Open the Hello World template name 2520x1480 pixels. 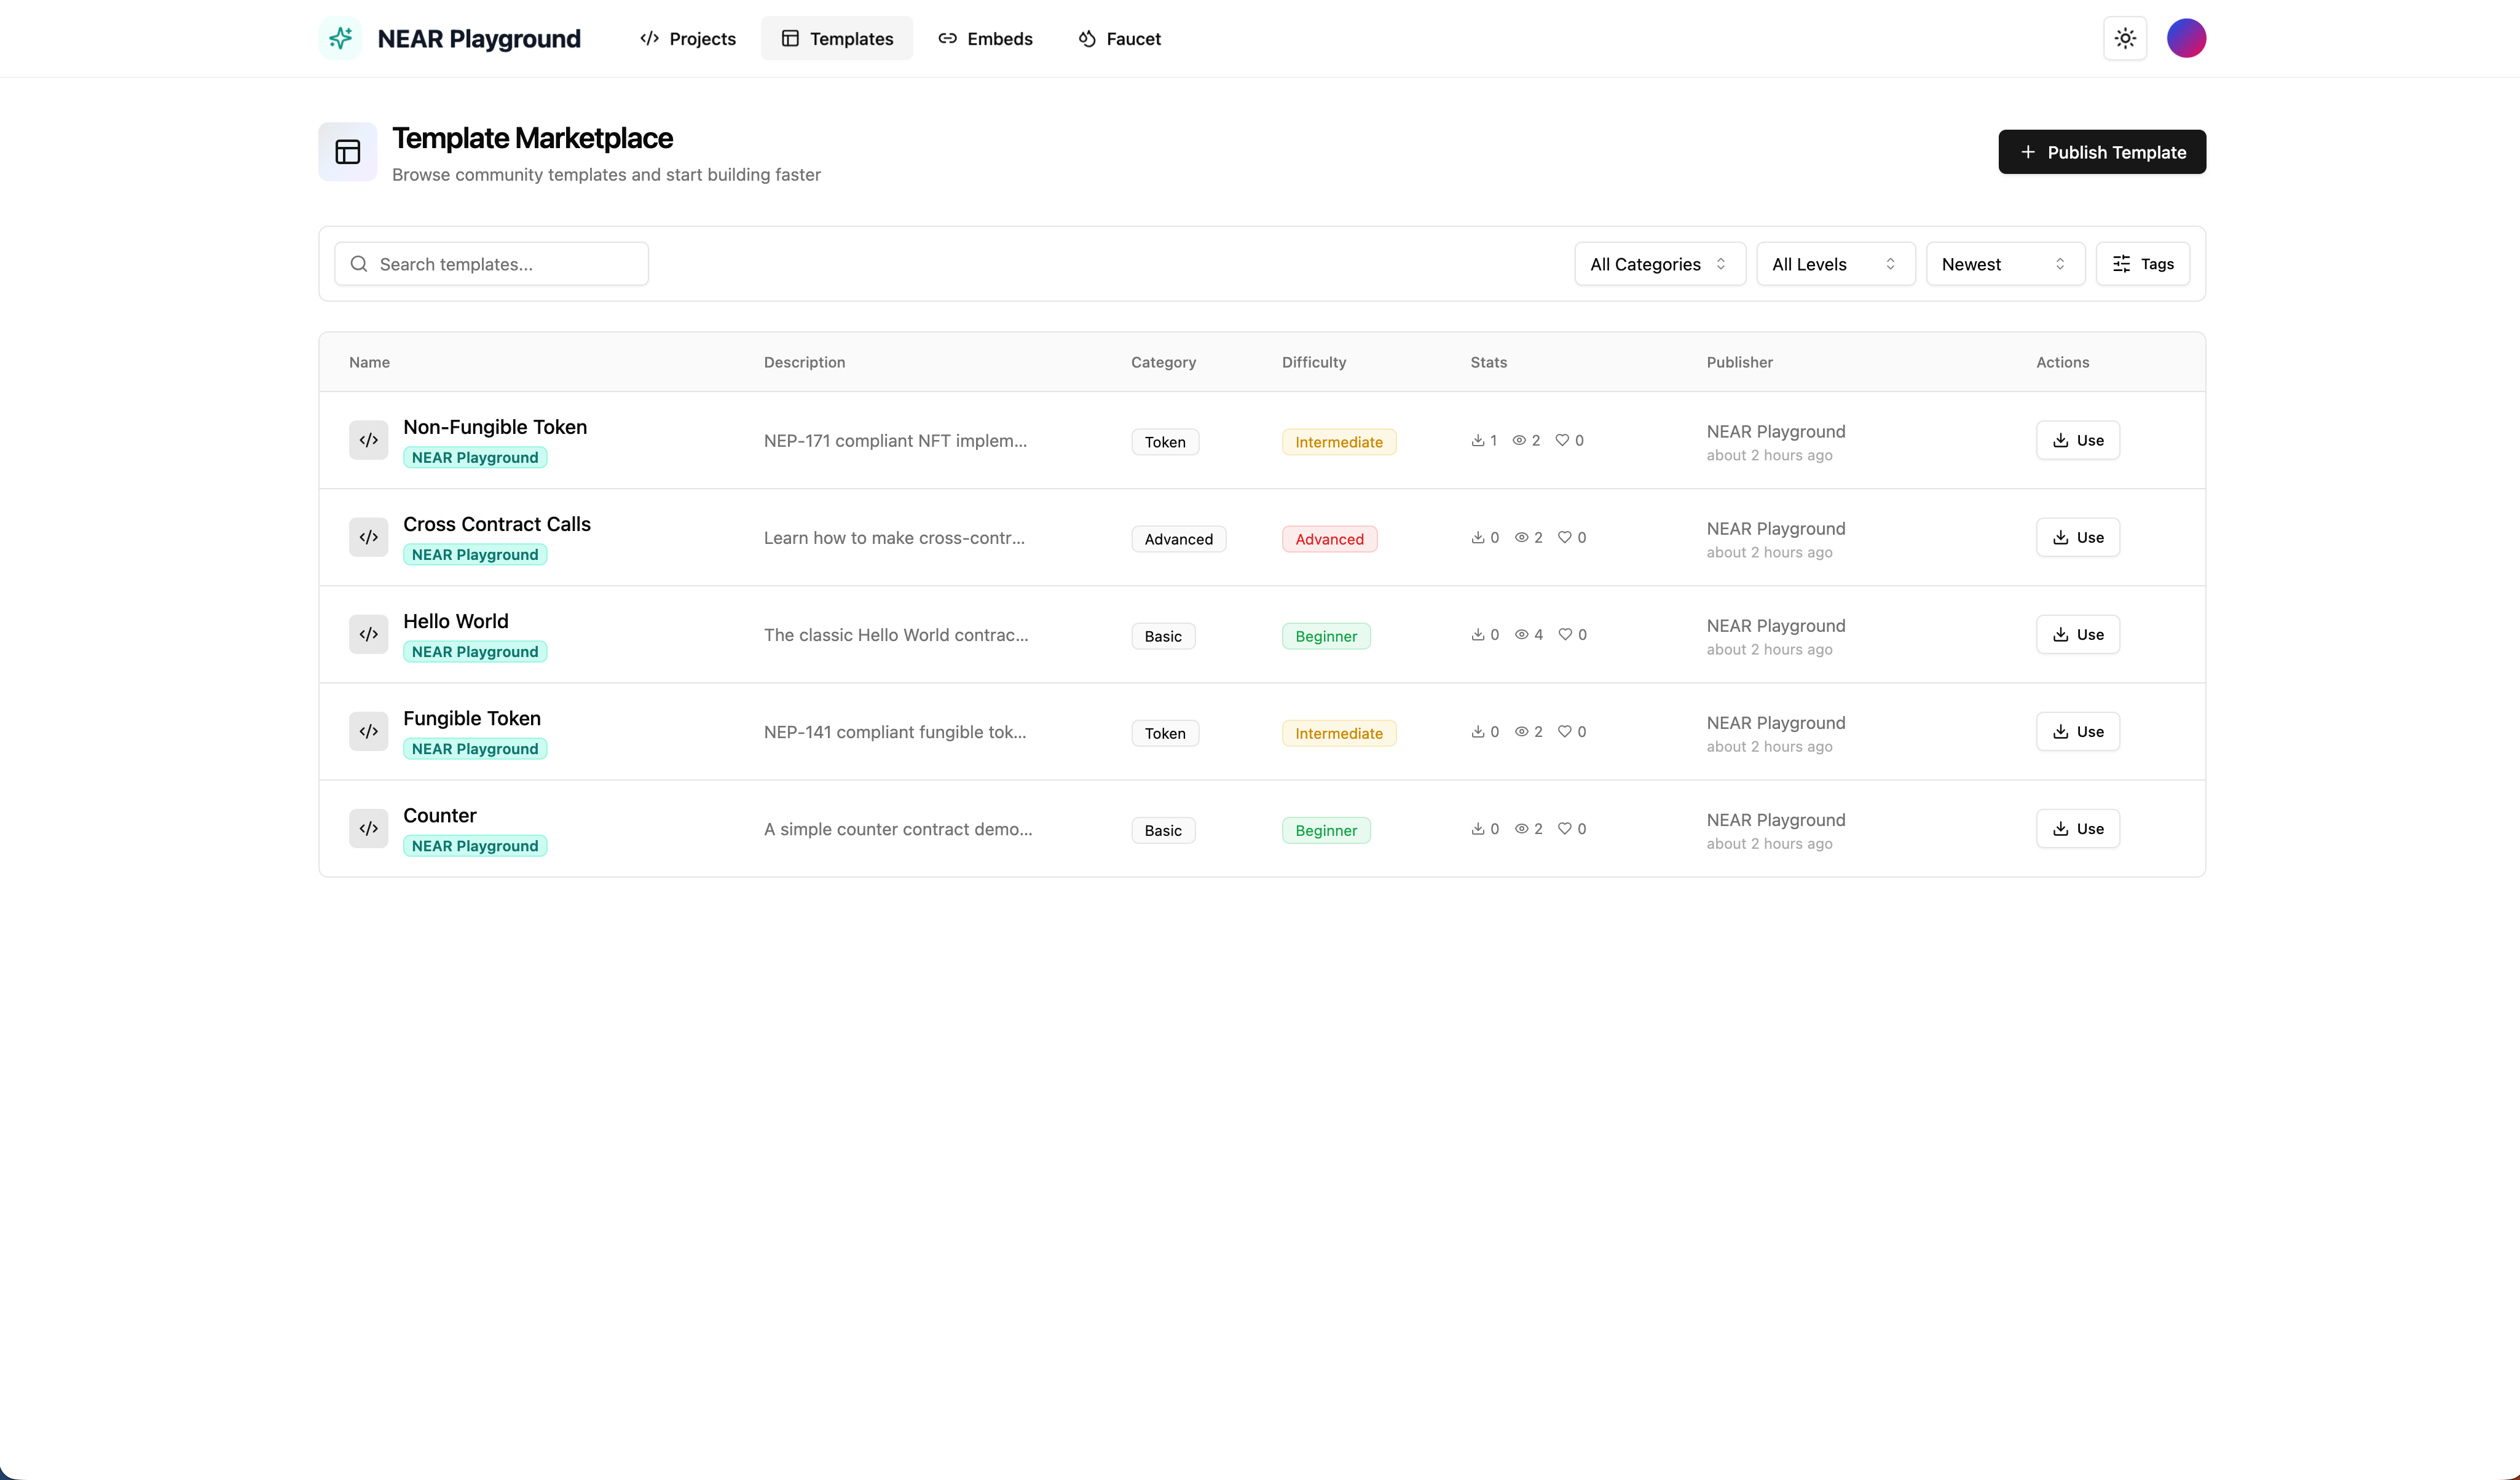point(456,621)
